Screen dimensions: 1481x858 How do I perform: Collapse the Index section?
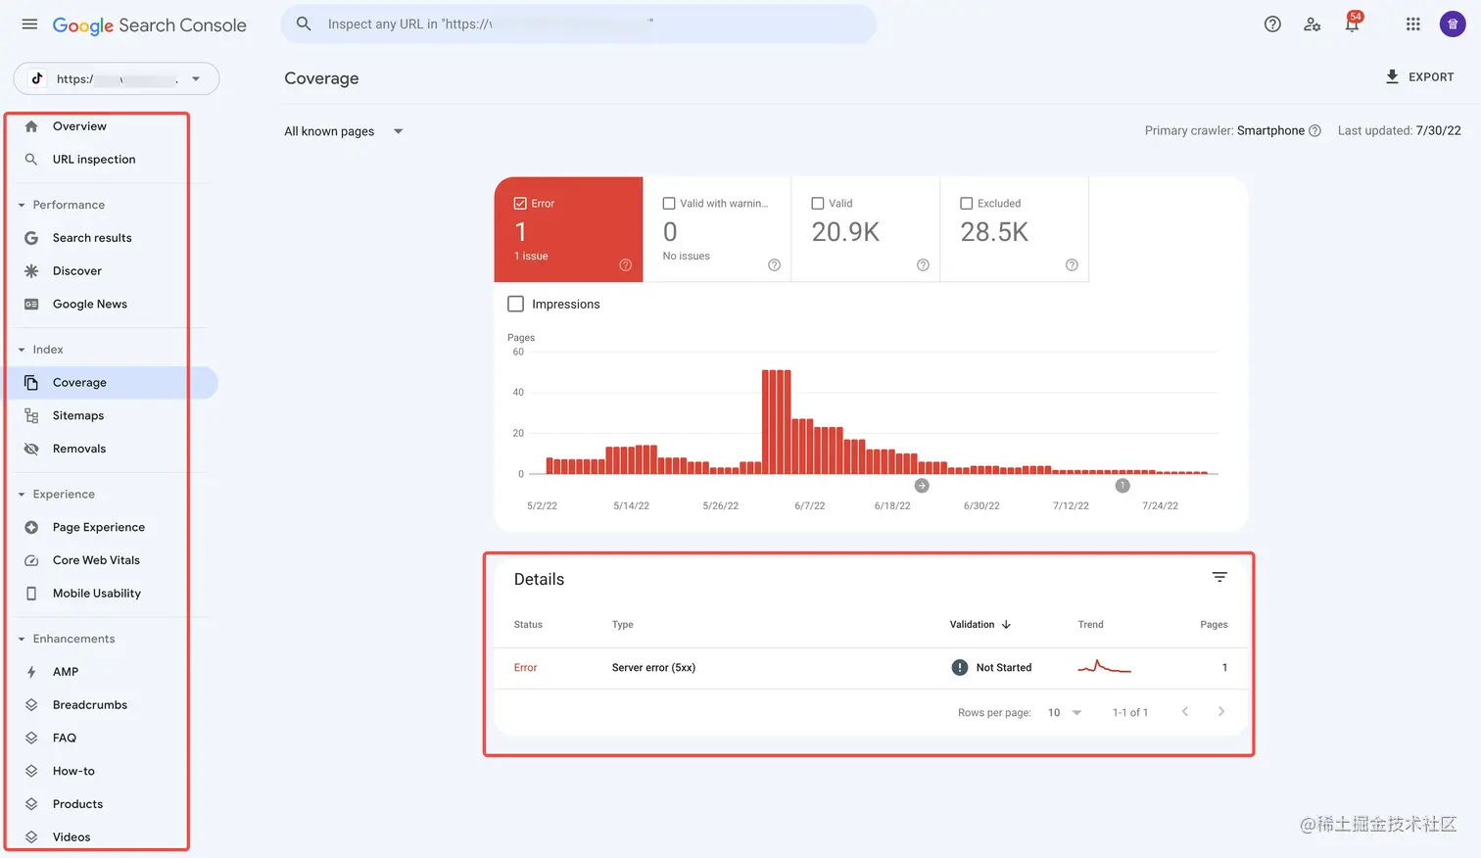click(x=22, y=350)
